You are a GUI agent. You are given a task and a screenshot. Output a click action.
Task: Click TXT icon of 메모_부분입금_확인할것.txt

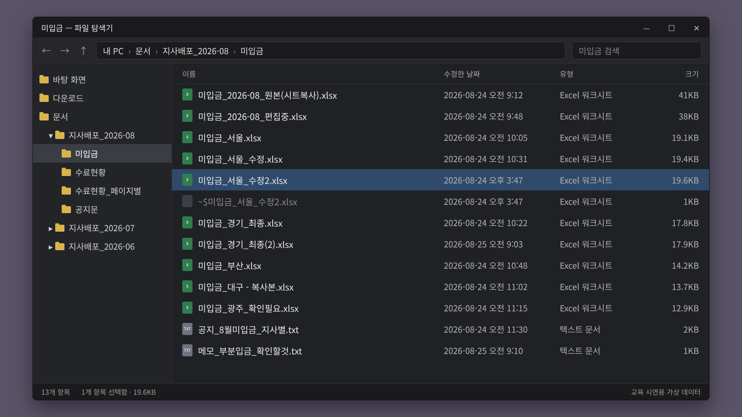click(187, 350)
